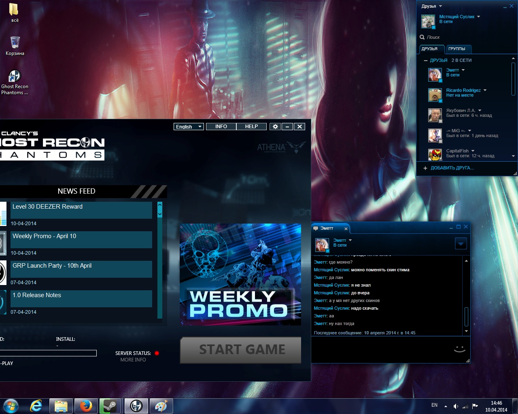Open the '1.0 Release Notes' news item
The height and width of the screenshot is (414, 518).
click(81, 299)
